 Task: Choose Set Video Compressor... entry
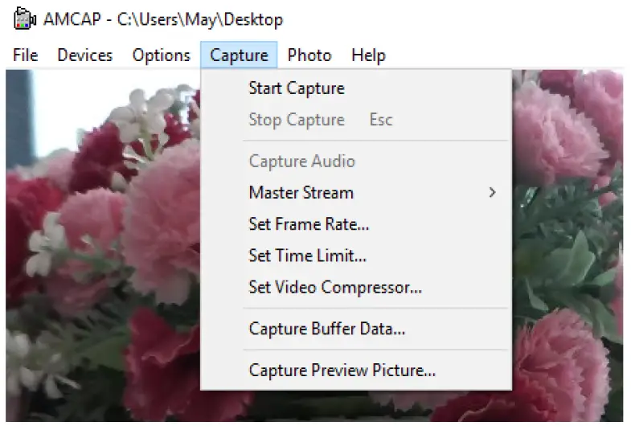[335, 287]
